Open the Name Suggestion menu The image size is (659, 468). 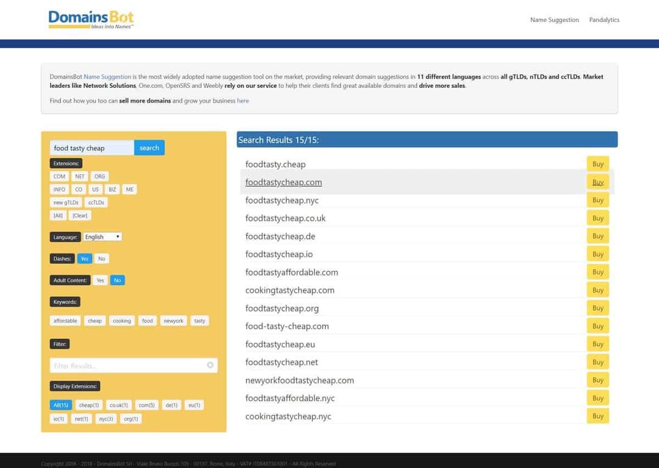pos(554,19)
